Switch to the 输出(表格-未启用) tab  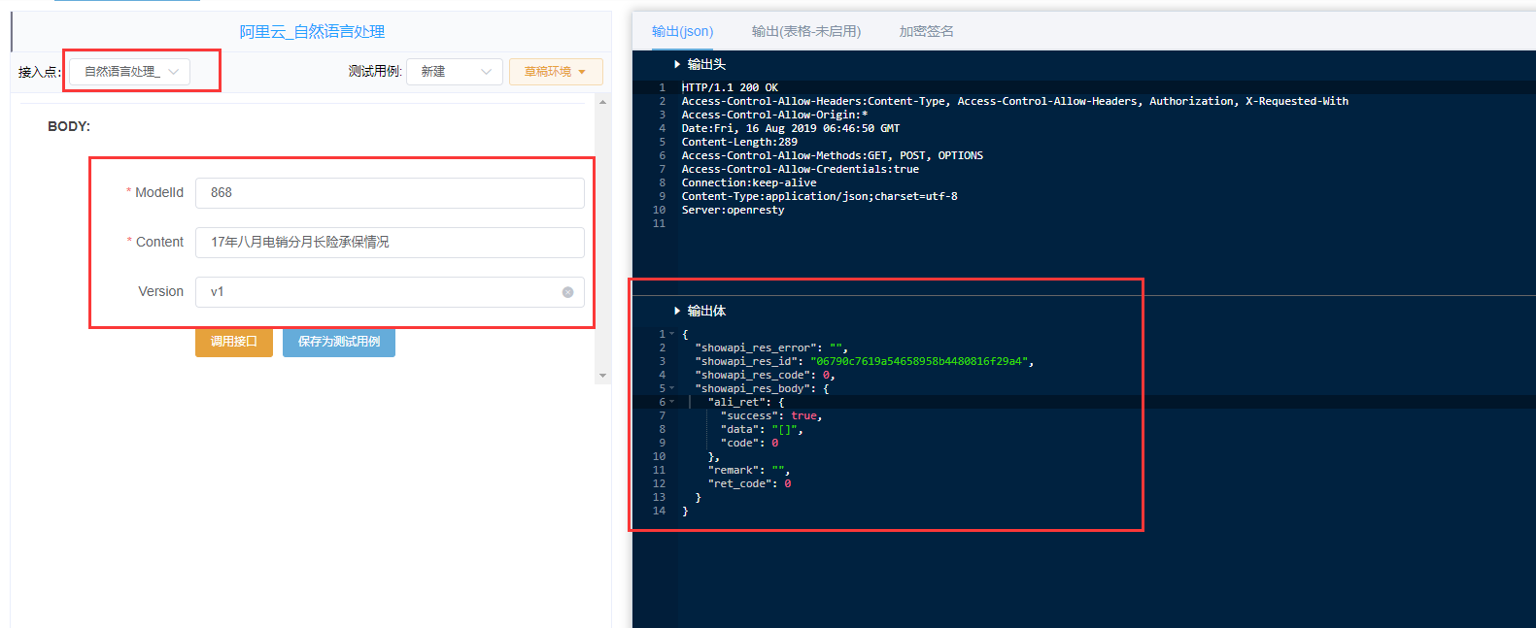[806, 31]
